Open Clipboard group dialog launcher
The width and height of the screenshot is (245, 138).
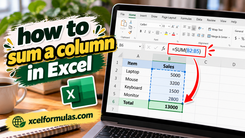tap(134, 38)
